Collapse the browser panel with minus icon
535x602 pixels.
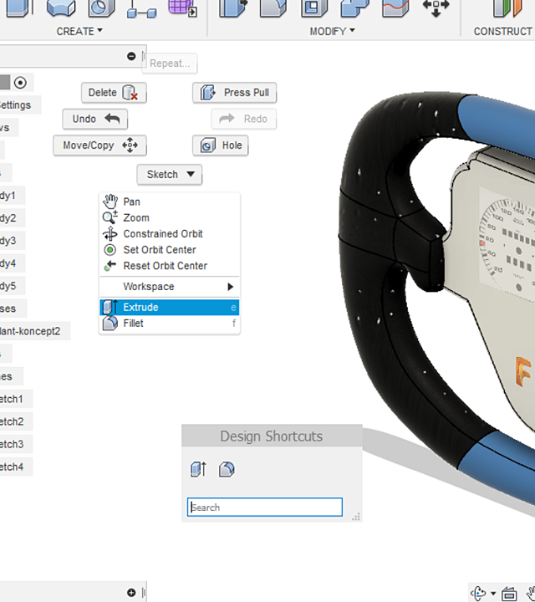coord(131,57)
